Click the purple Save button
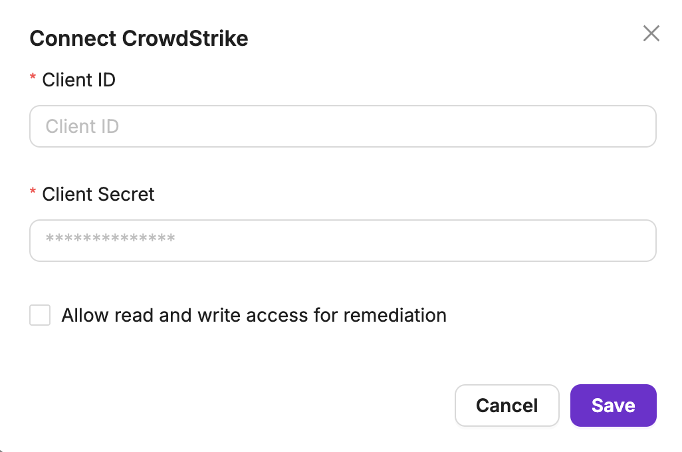682x452 pixels. pos(613,405)
